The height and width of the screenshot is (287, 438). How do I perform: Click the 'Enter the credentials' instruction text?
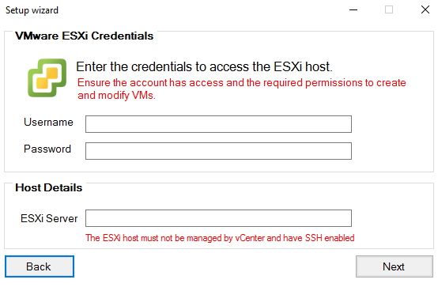point(204,66)
